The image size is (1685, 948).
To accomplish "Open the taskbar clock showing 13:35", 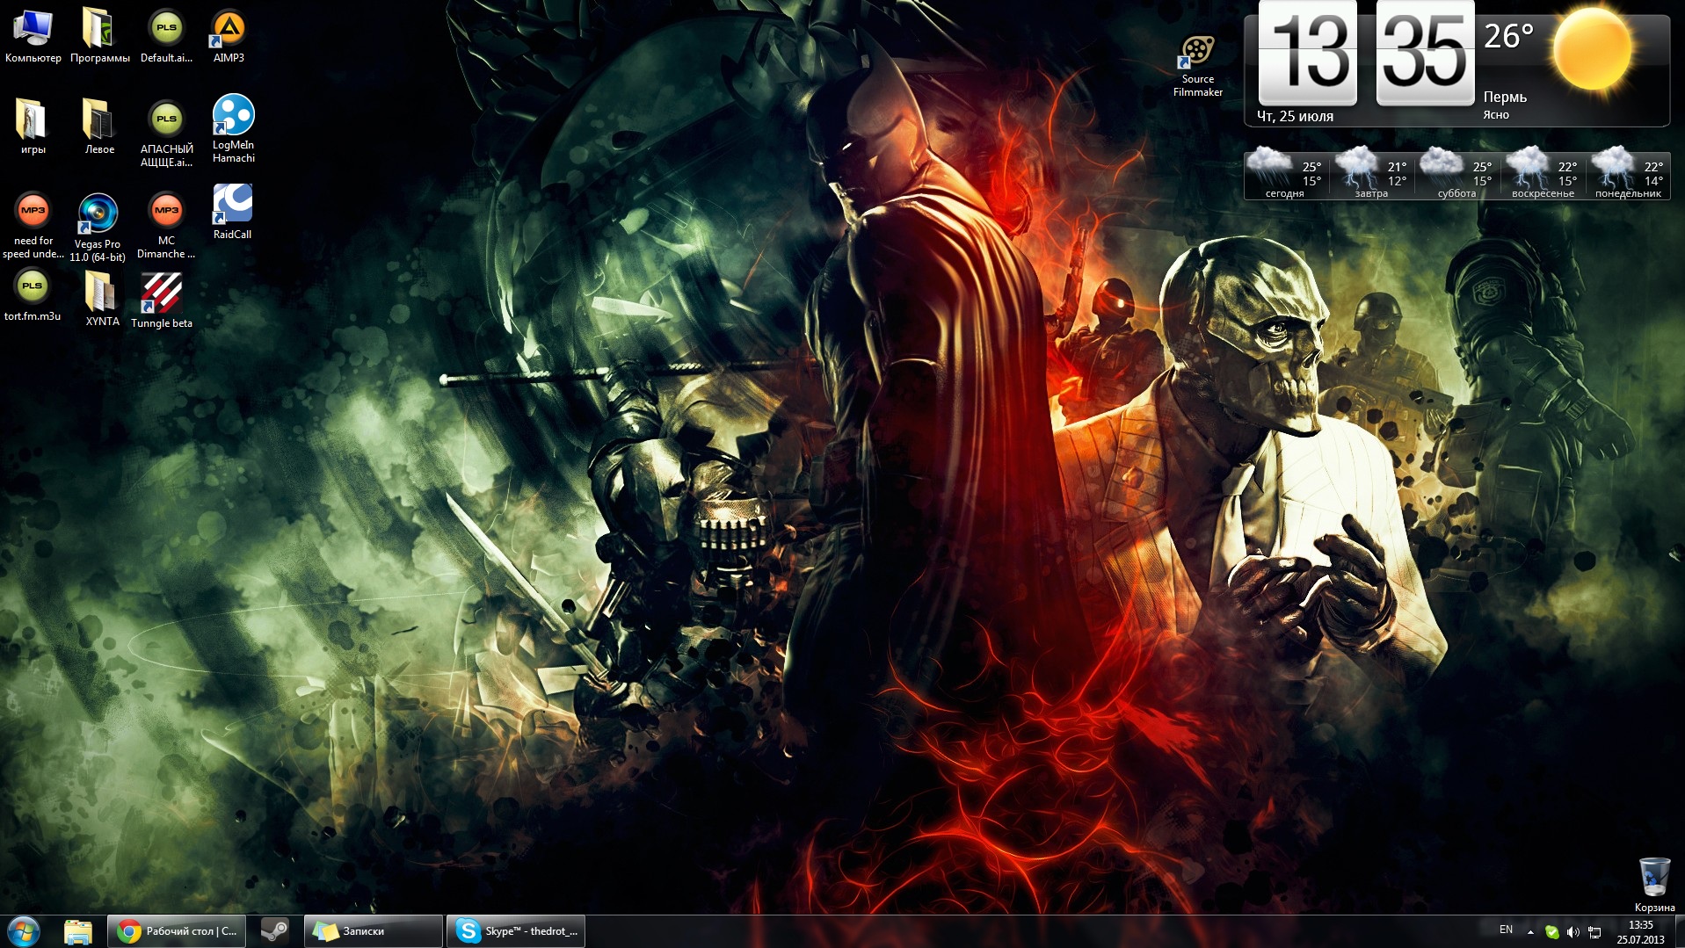I will [x=1640, y=931].
